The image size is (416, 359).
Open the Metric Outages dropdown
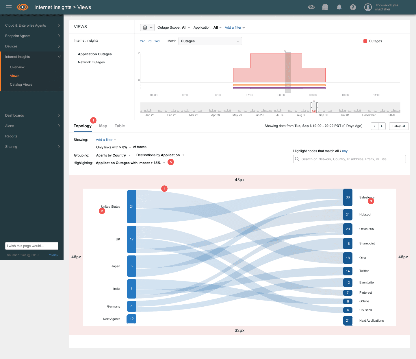pos(210,41)
